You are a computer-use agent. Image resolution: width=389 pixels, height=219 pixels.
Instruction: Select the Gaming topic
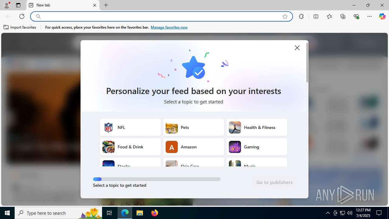coord(257,147)
